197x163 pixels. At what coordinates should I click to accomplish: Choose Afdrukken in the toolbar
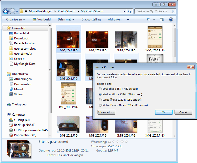point(115,19)
